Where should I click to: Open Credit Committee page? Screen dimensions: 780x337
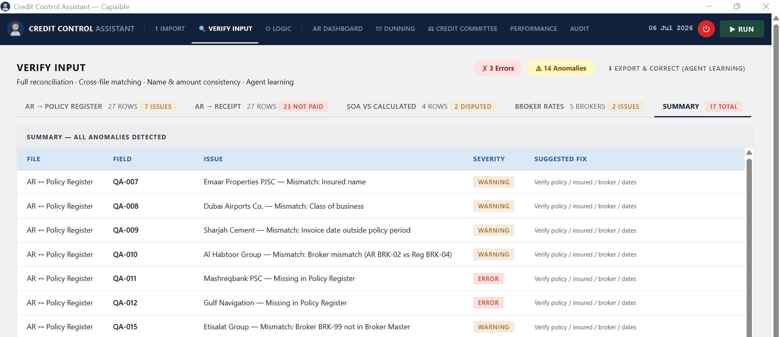(463, 29)
